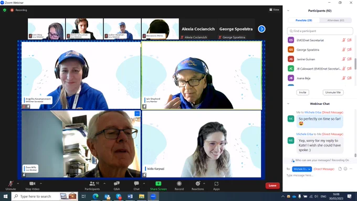Select the Alexia Cociancich tile
The height and width of the screenshot is (201, 357).
(x=198, y=29)
